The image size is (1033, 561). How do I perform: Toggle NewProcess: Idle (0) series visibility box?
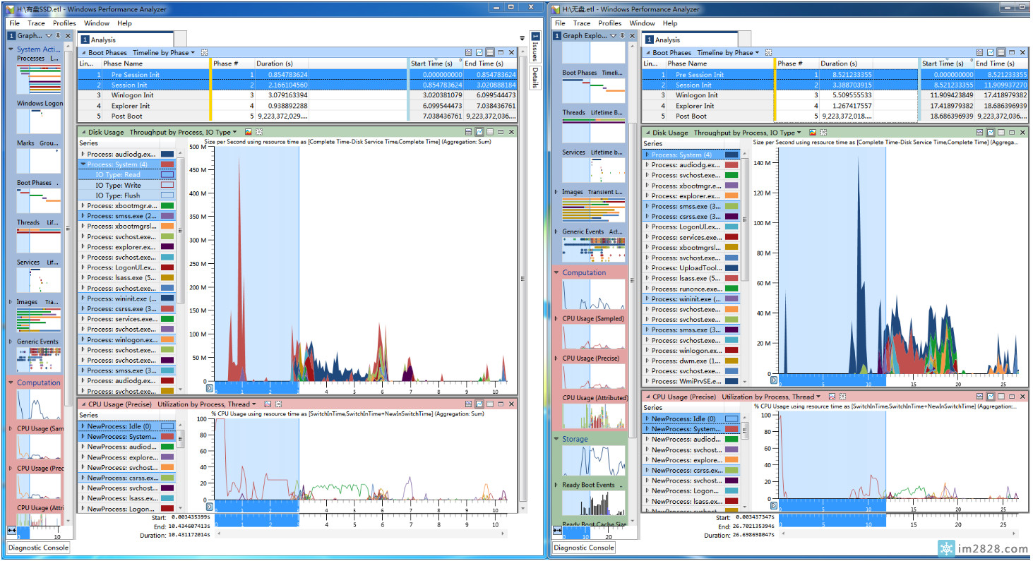pyautogui.click(x=167, y=426)
